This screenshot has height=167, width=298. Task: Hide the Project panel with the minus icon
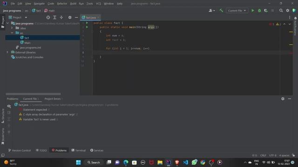click(76, 18)
